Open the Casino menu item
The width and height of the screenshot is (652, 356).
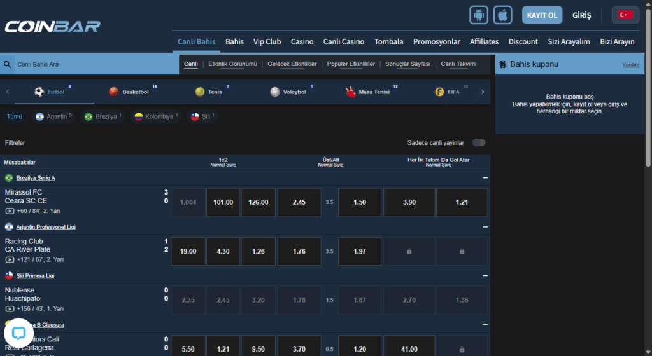coord(302,41)
